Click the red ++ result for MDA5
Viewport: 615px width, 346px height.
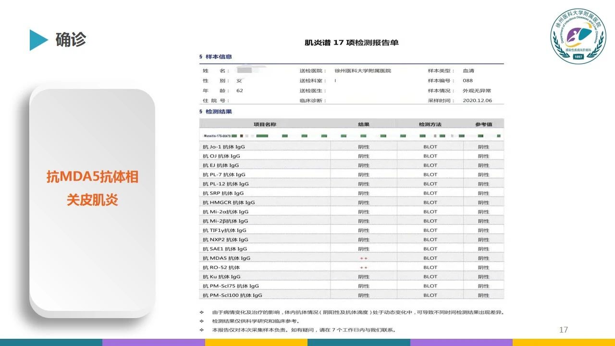click(x=364, y=258)
